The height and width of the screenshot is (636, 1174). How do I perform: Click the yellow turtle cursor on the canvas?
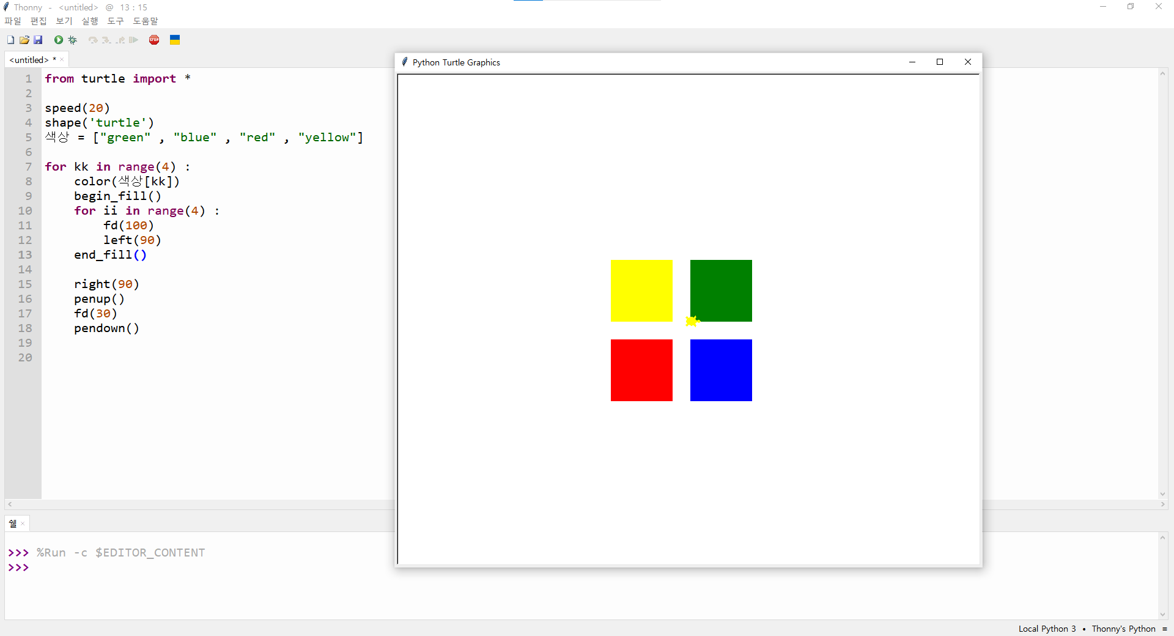pos(692,321)
